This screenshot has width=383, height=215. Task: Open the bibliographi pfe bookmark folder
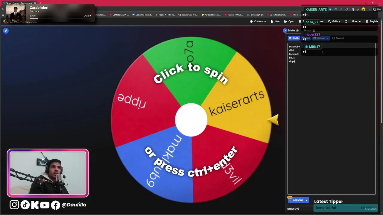tap(256, 15)
